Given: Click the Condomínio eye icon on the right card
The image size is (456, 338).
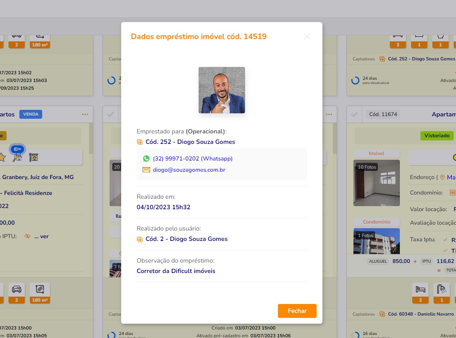Looking at the screenshot, I should pyautogui.click(x=452, y=193).
